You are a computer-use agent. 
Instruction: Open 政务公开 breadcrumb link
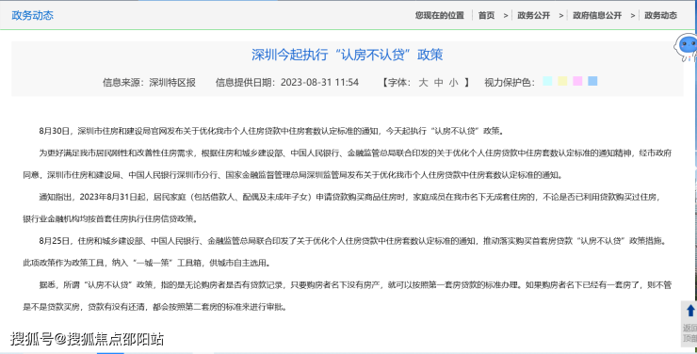tap(534, 16)
